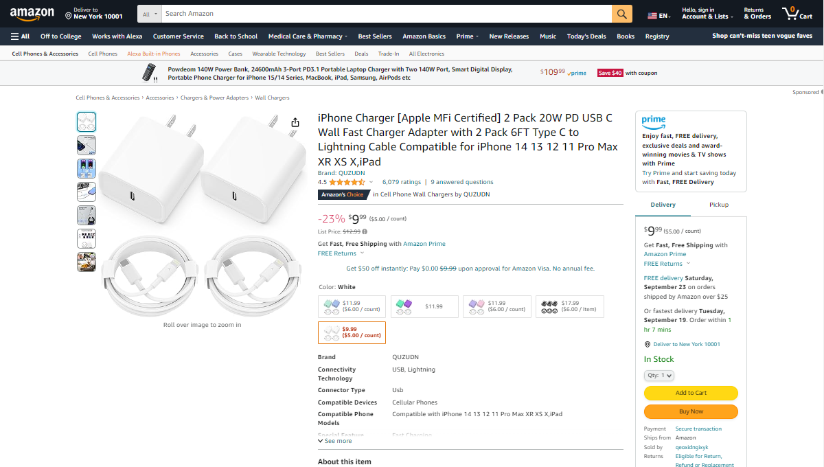
Task: Open the search category All dropdown
Action: (x=150, y=14)
